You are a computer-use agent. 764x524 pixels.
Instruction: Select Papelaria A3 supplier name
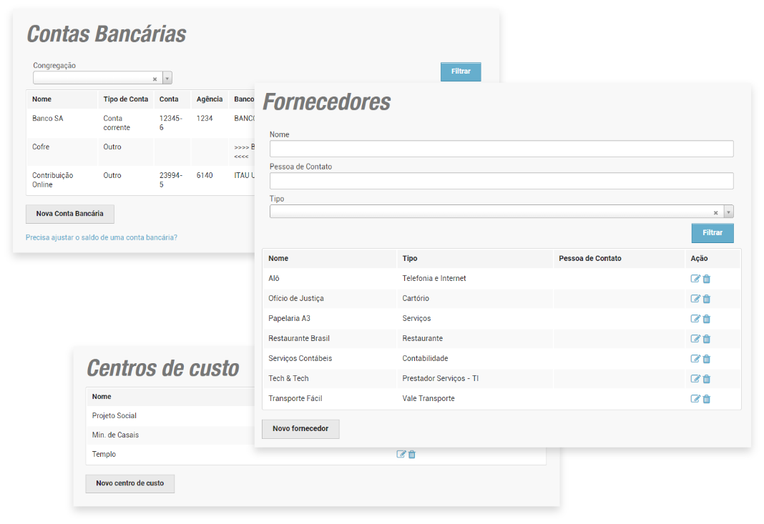(290, 319)
